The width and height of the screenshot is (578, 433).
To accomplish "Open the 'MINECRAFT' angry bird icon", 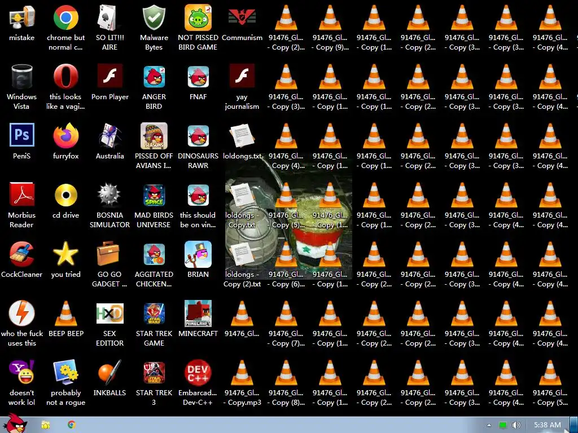I will tap(198, 313).
